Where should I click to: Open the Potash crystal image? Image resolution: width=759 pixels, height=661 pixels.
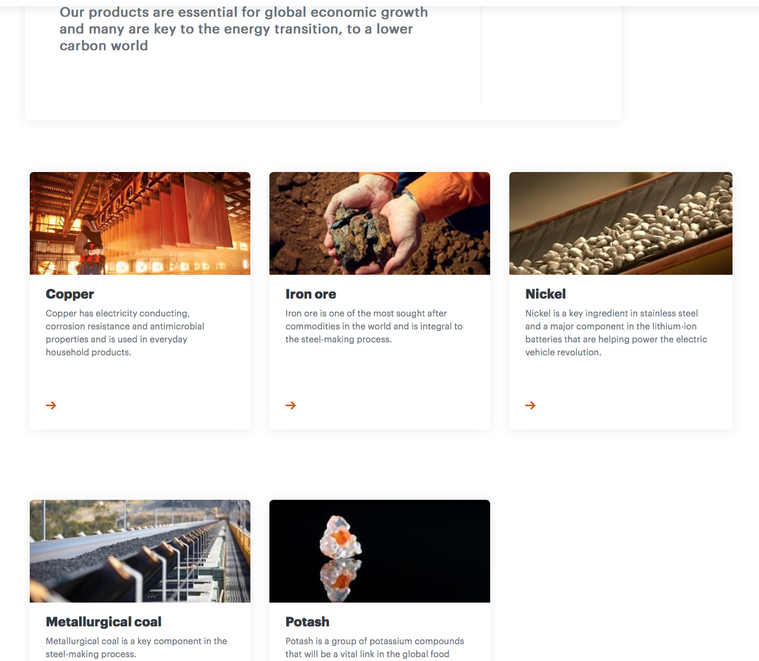[380, 551]
